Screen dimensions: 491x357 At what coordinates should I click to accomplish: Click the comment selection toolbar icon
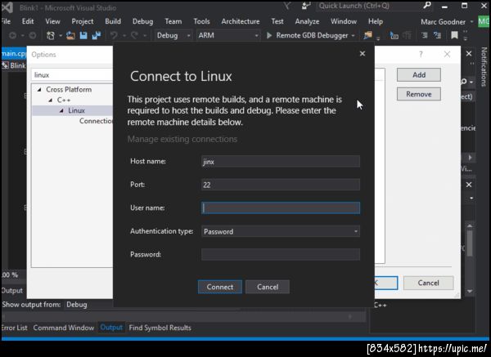[x=424, y=36]
